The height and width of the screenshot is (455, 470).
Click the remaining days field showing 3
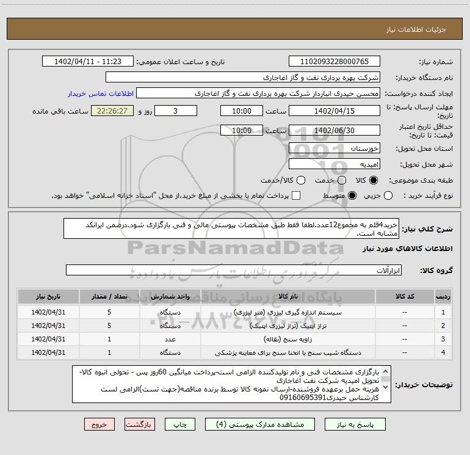(176, 111)
